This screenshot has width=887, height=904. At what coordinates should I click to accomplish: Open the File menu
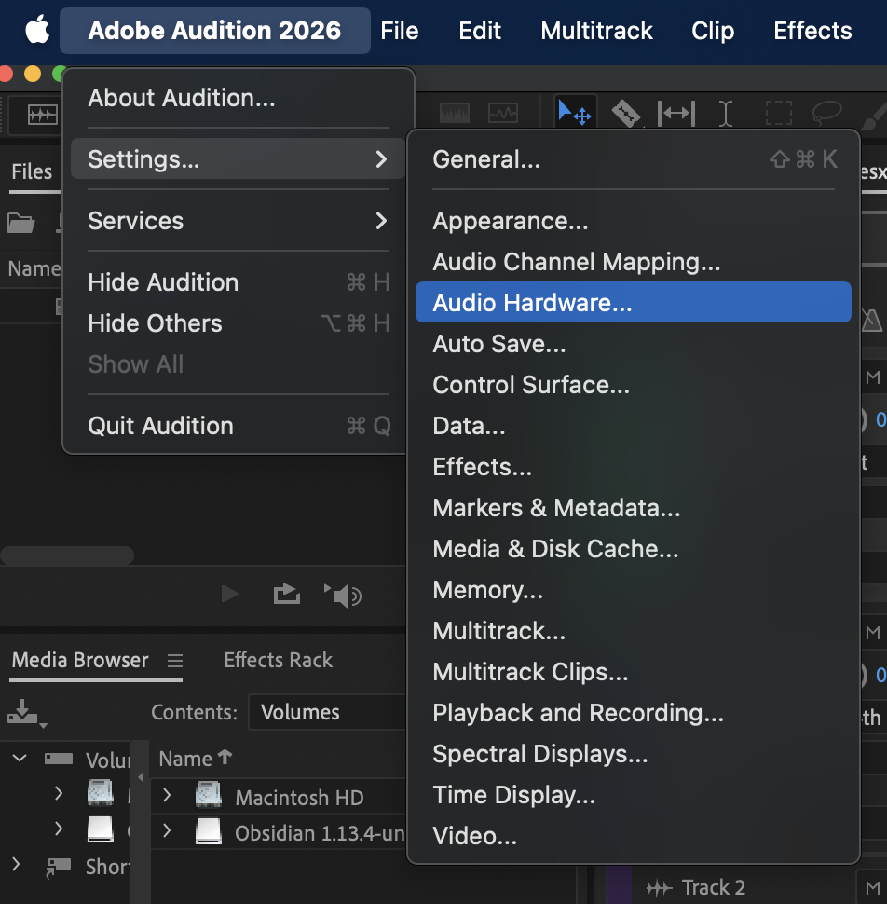(400, 31)
